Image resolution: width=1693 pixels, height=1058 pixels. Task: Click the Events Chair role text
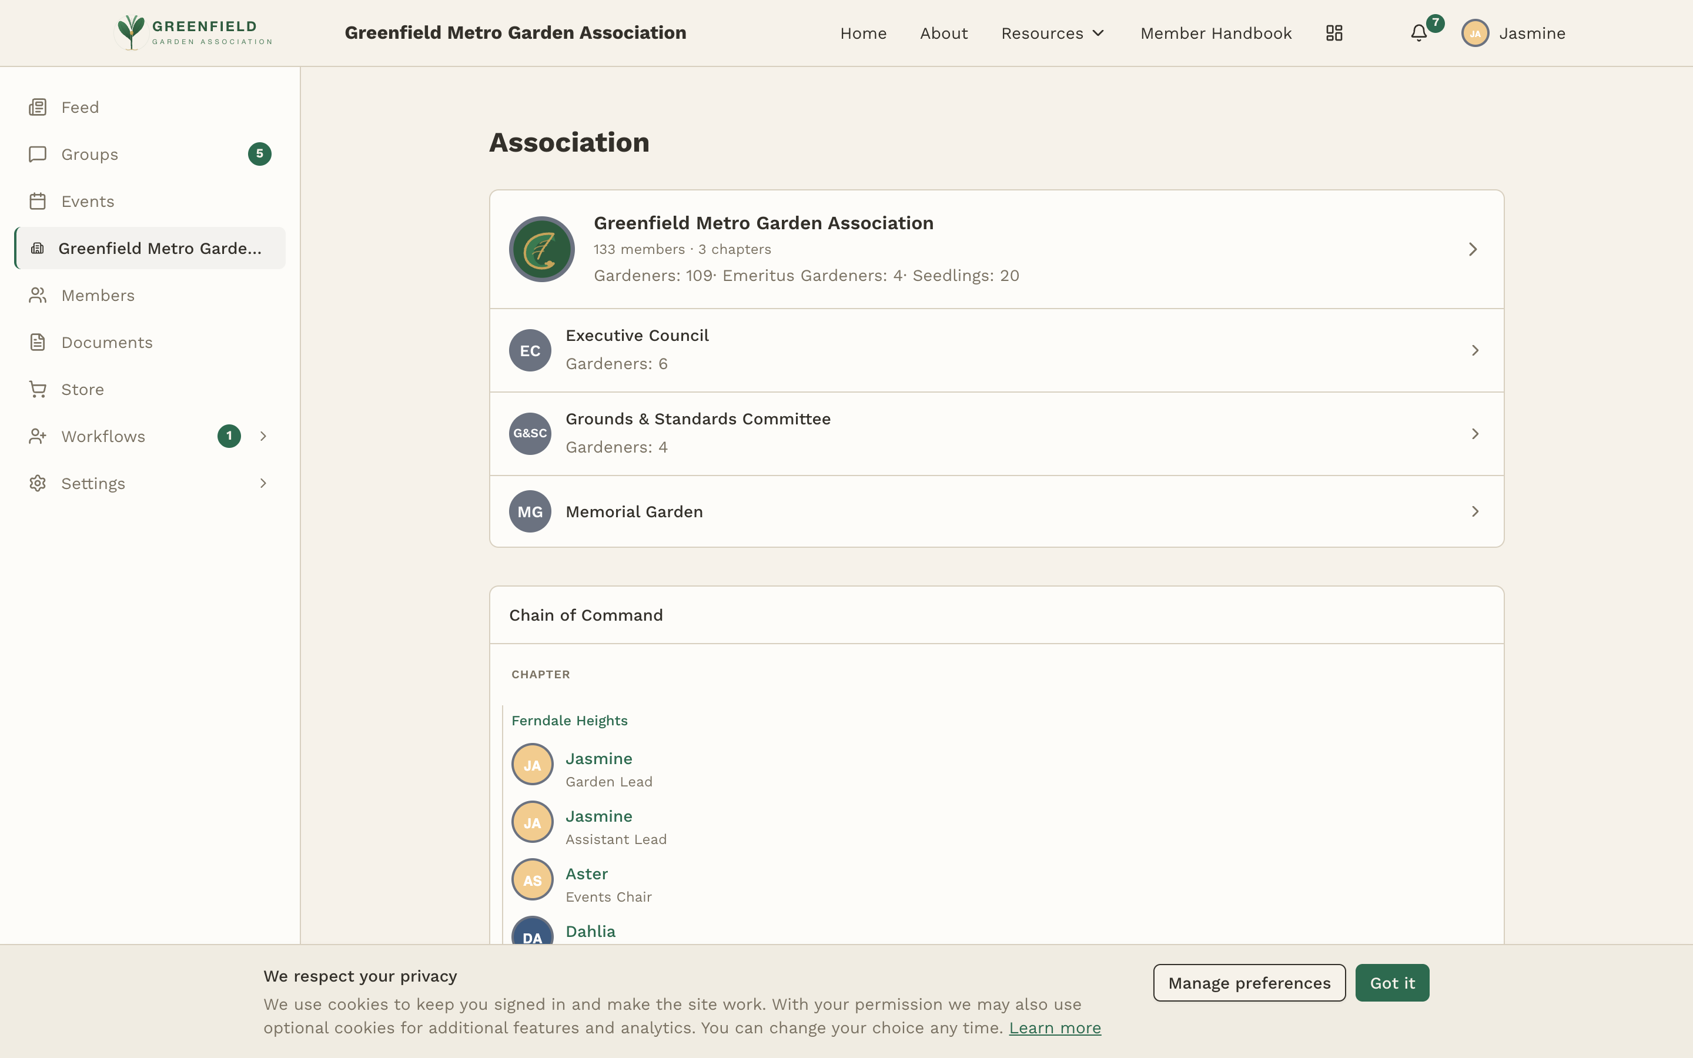coord(608,897)
